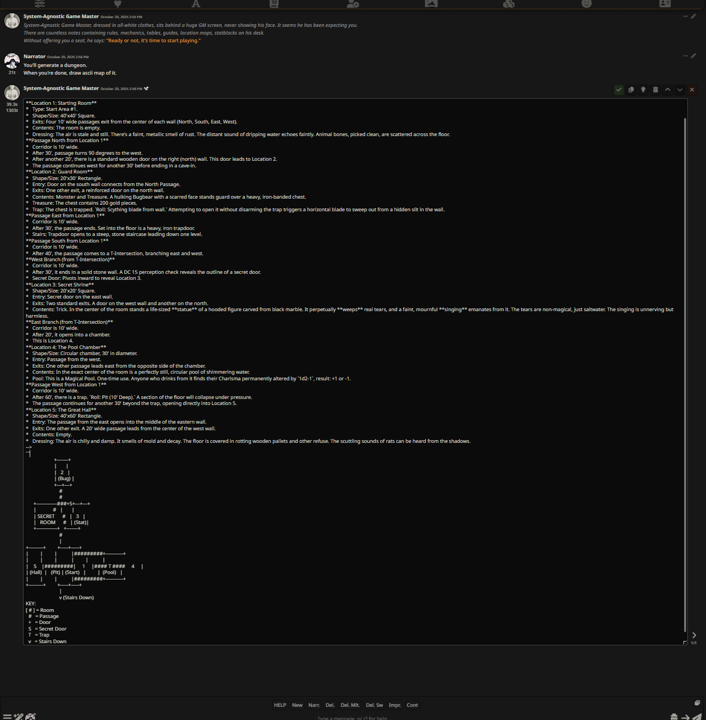This screenshot has height=720, width=706.
Task: Click the send message paper plane icon
Action: tap(697, 717)
